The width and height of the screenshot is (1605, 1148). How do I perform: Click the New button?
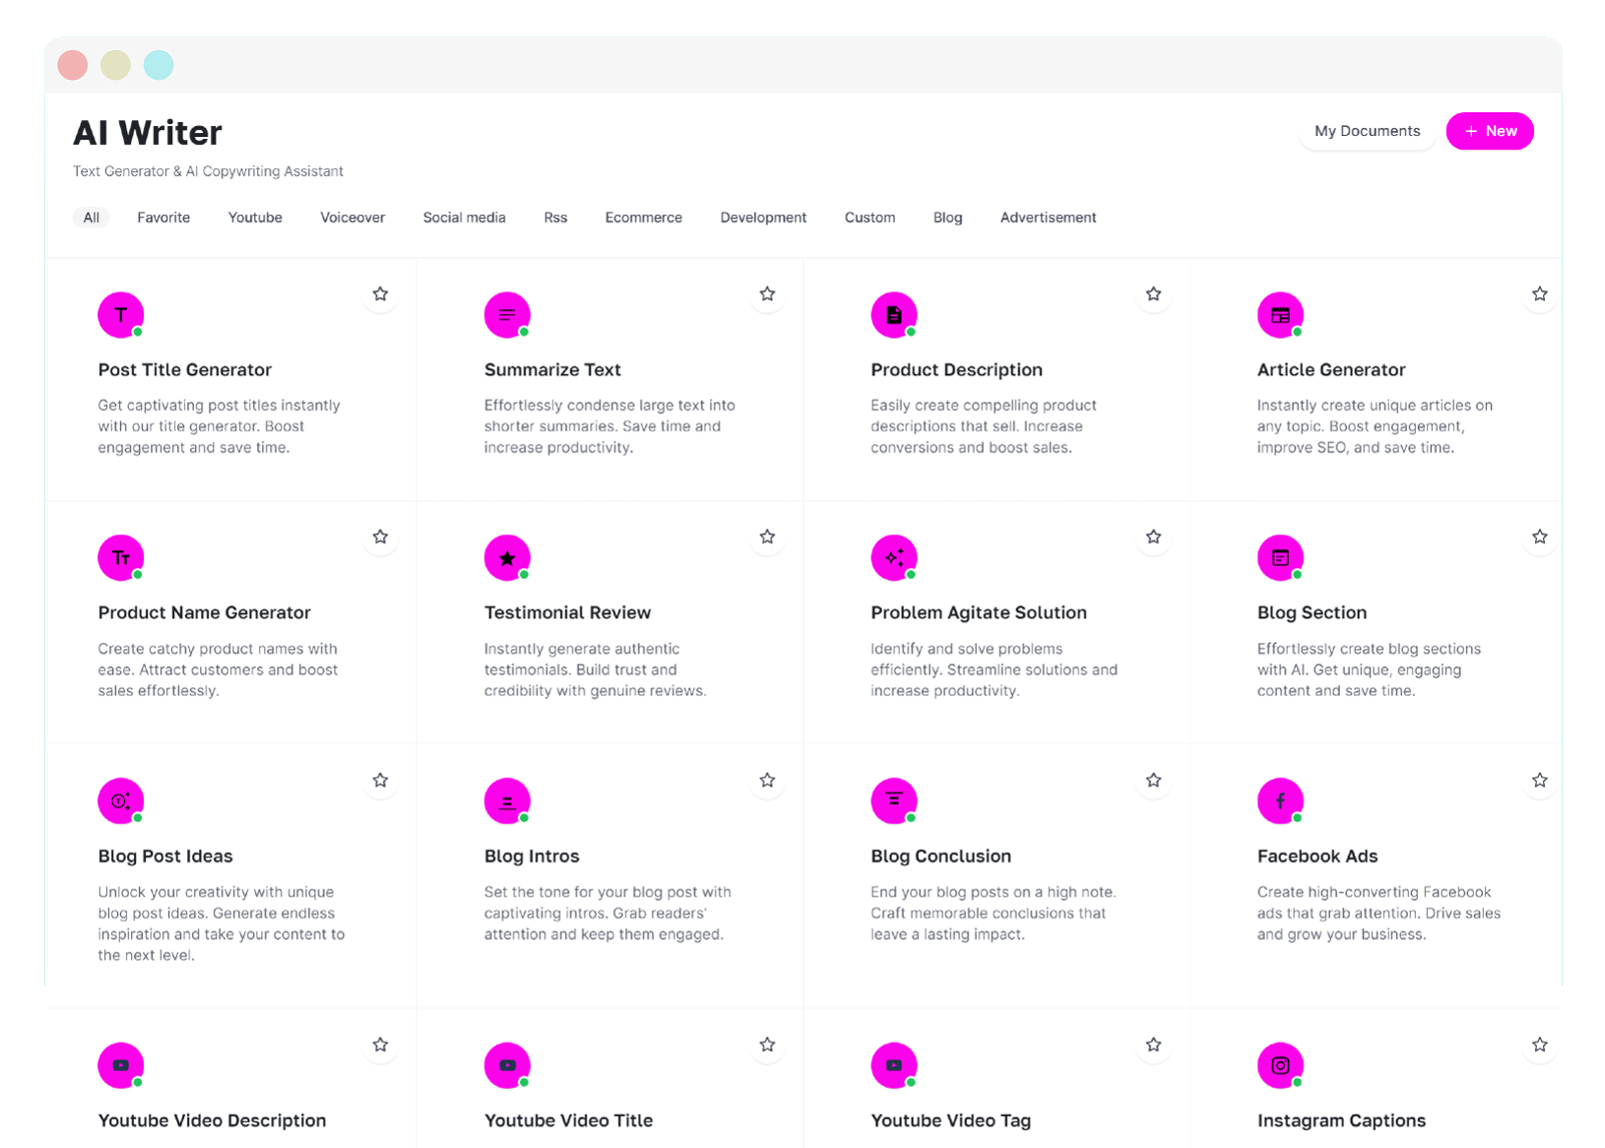point(1489,131)
